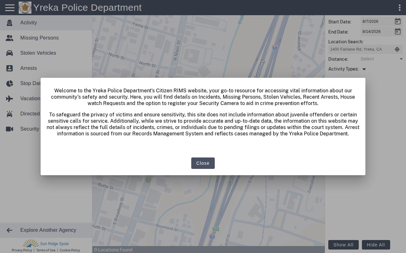Go to the Stolen Vehicles section
This screenshot has height=253, width=406.
click(x=46, y=53)
